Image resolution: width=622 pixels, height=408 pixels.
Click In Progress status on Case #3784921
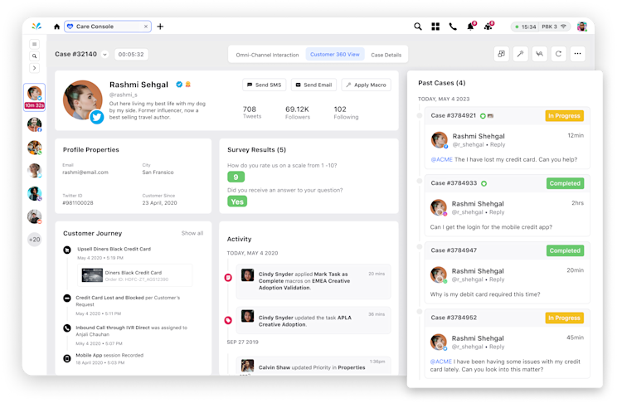(564, 116)
